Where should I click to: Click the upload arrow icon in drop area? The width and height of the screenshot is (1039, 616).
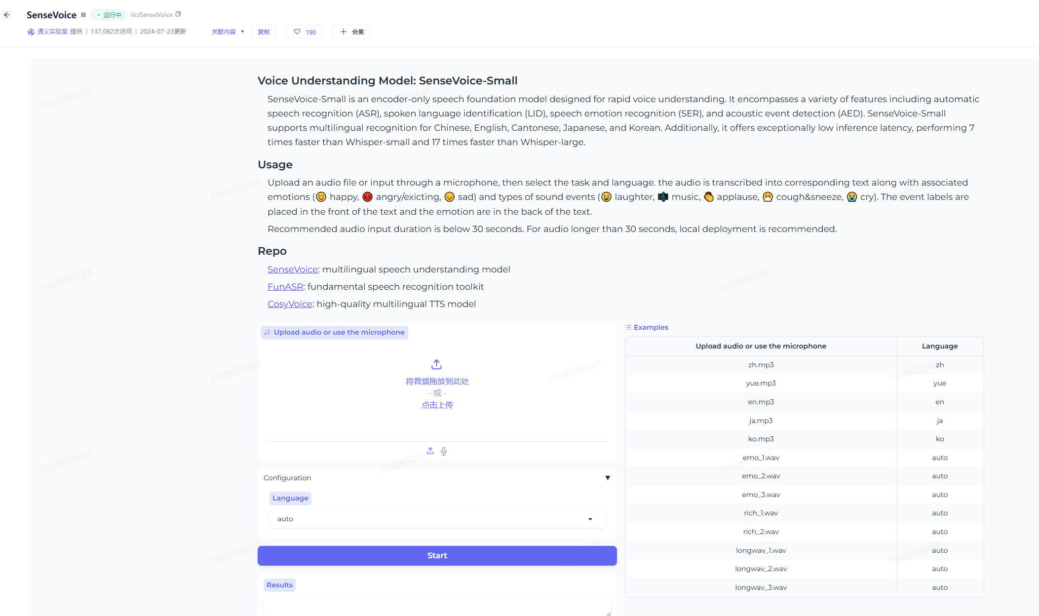pyautogui.click(x=436, y=364)
